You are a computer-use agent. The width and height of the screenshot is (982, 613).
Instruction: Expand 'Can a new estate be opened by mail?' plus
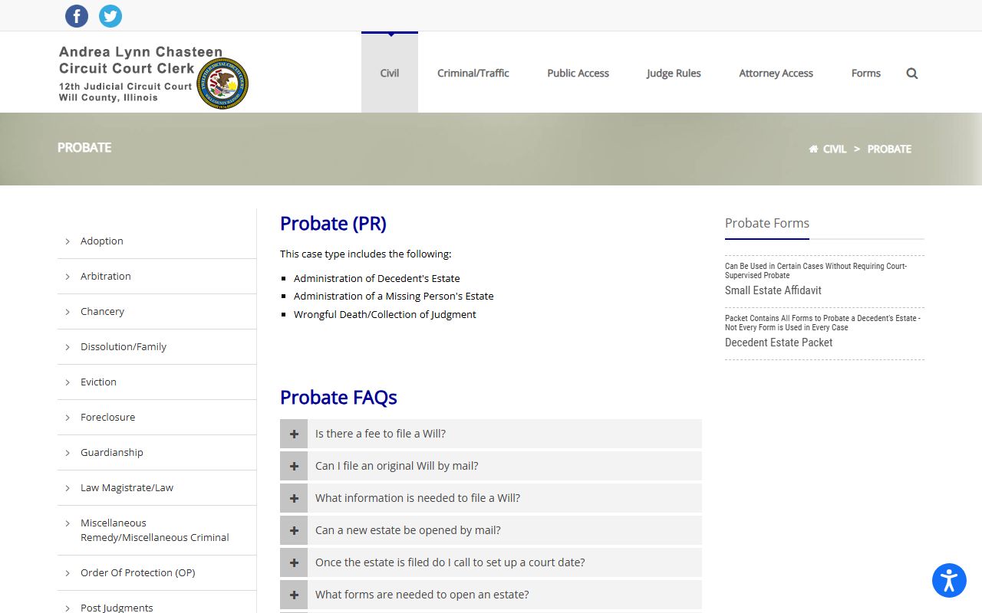[x=294, y=530]
